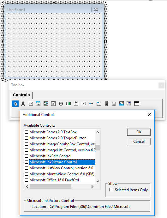This screenshot has height=218, width=167.
Task: Pick the TextBox control in Toolbox
Action: point(31,104)
